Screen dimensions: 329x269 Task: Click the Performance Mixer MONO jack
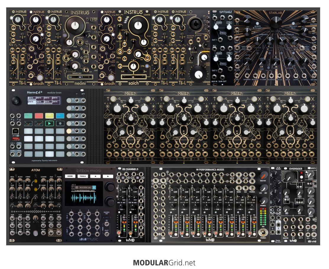(x=238, y=188)
